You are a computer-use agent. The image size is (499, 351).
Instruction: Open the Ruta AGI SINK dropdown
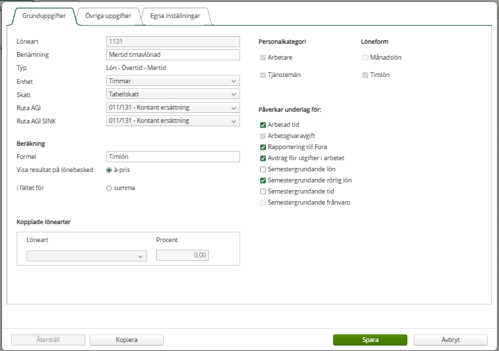click(x=173, y=121)
